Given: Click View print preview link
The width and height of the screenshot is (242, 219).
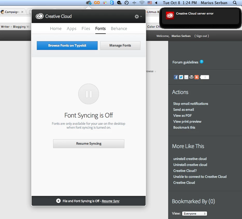Looking at the screenshot, I should pos(187,121).
